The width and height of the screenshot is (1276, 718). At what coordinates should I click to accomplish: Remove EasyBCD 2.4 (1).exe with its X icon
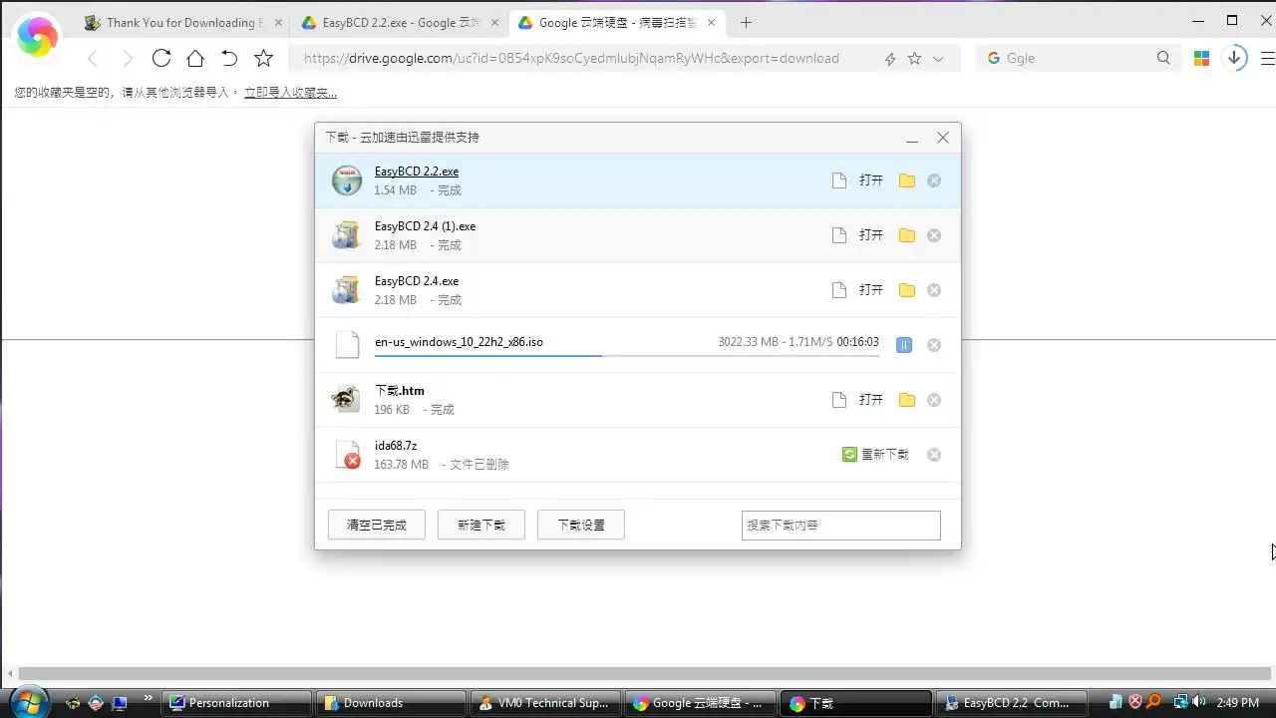coord(934,235)
